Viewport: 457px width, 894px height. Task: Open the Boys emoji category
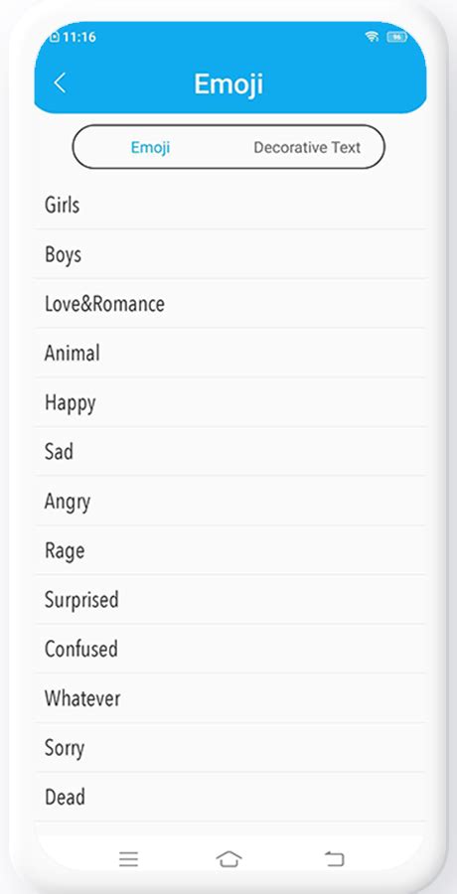pos(230,254)
